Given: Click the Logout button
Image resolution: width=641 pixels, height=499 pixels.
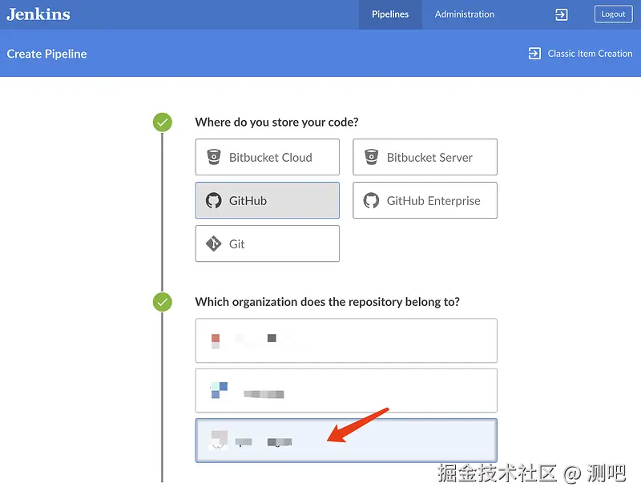Looking at the screenshot, I should pos(613,14).
